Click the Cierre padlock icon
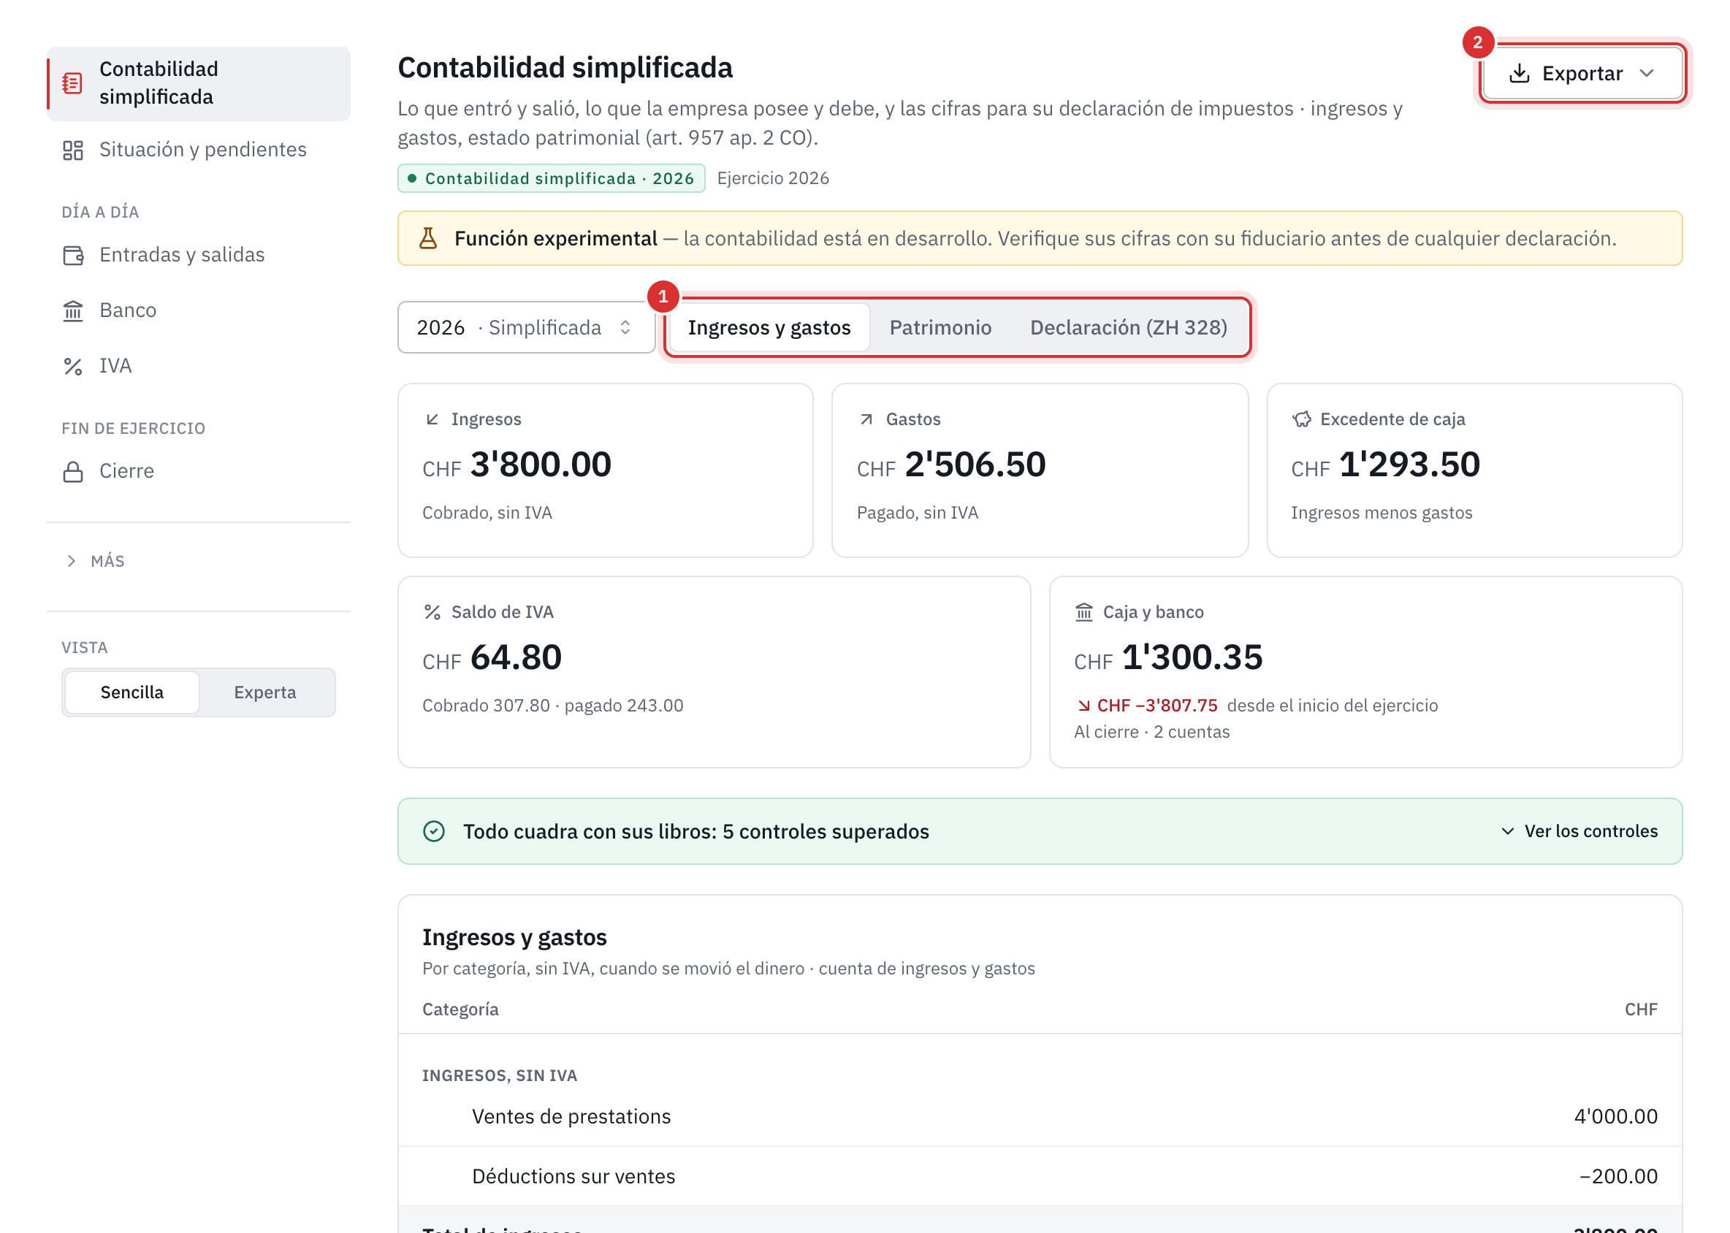The width and height of the screenshot is (1730, 1233). (73, 471)
